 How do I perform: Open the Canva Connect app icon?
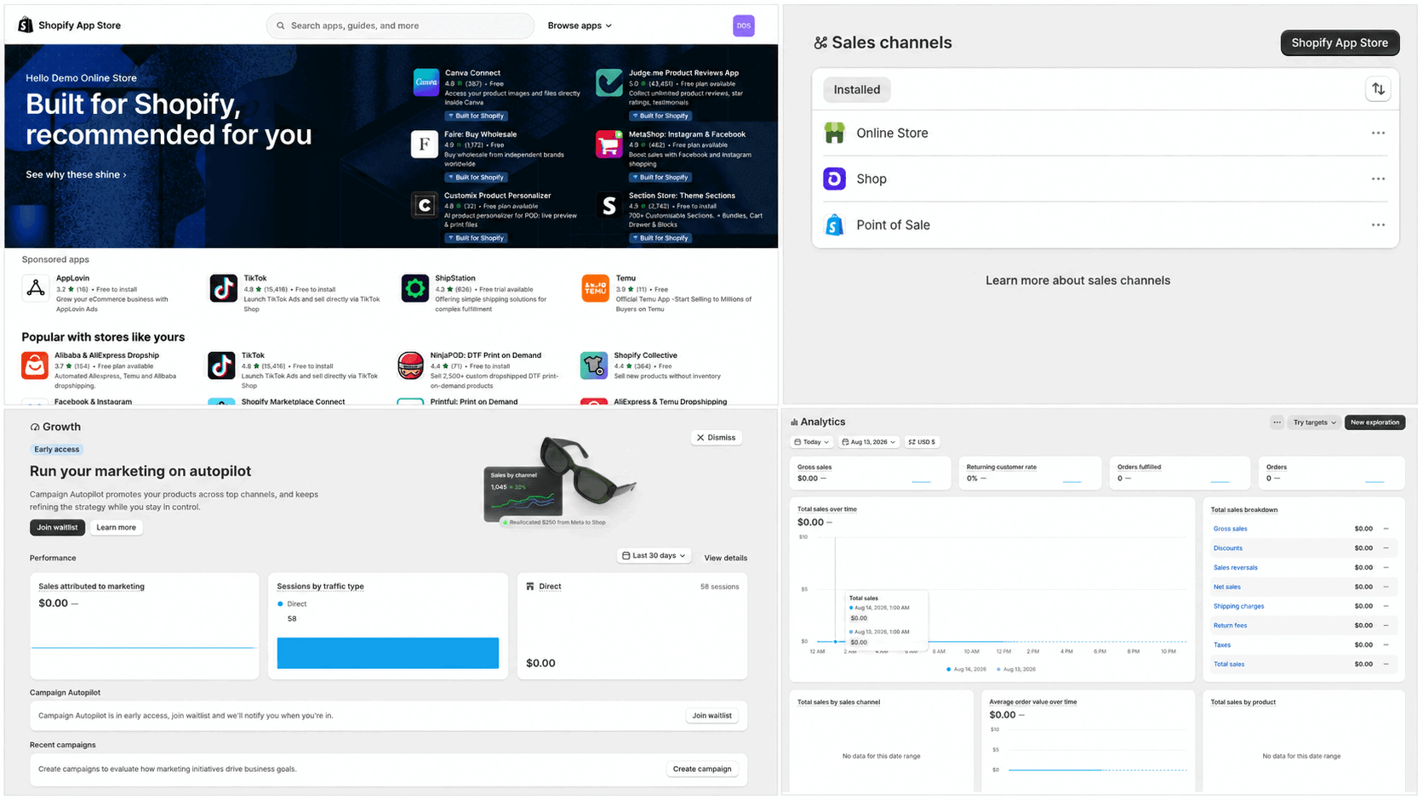426,82
